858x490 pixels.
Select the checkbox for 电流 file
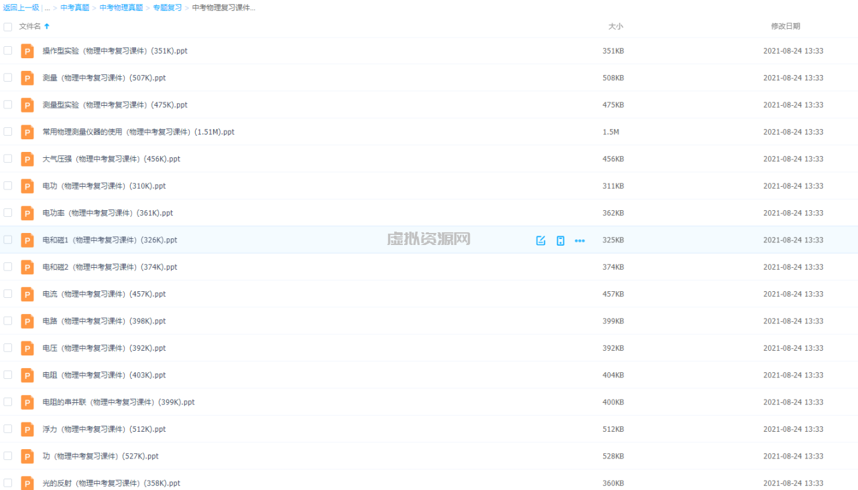8,293
